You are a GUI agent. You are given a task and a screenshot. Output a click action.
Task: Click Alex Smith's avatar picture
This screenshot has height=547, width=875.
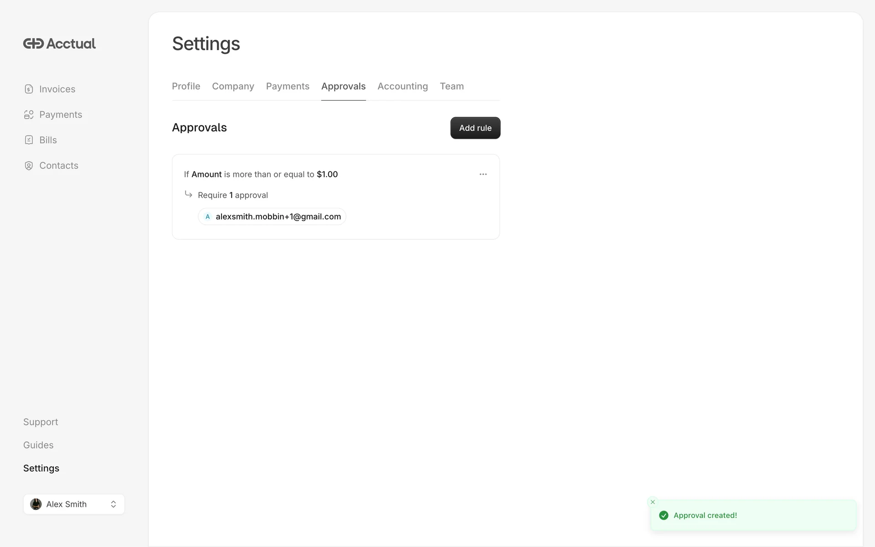point(36,504)
